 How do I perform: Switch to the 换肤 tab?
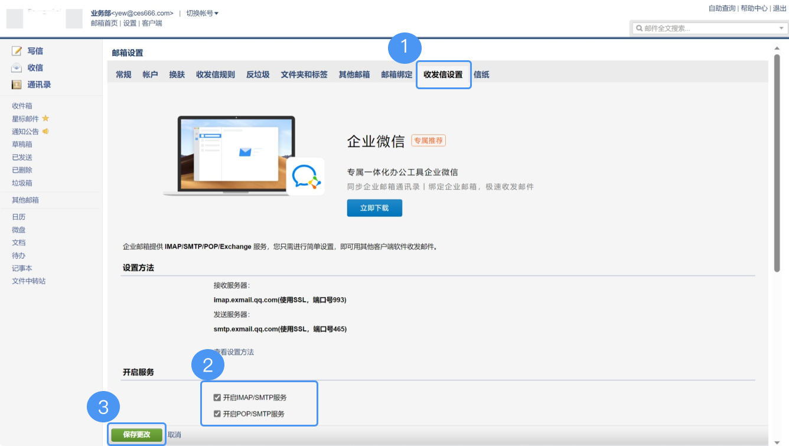point(177,74)
